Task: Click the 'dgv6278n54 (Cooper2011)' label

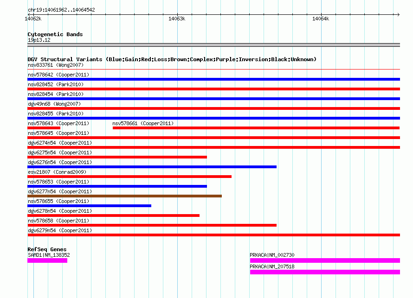Action: tap(60, 211)
